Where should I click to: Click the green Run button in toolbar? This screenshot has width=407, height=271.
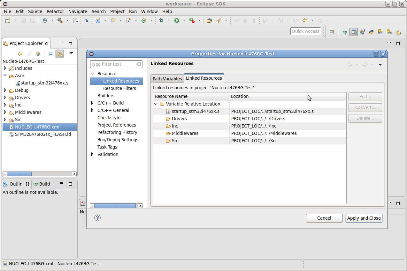(x=177, y=20)
